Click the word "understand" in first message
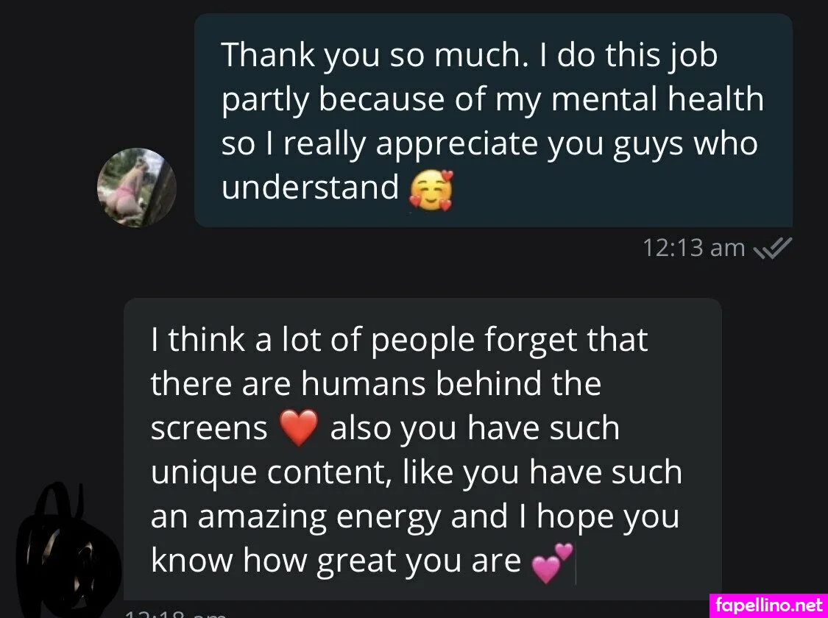The width and height of the screenshot is (828, 618). click(x=310, y=188)
